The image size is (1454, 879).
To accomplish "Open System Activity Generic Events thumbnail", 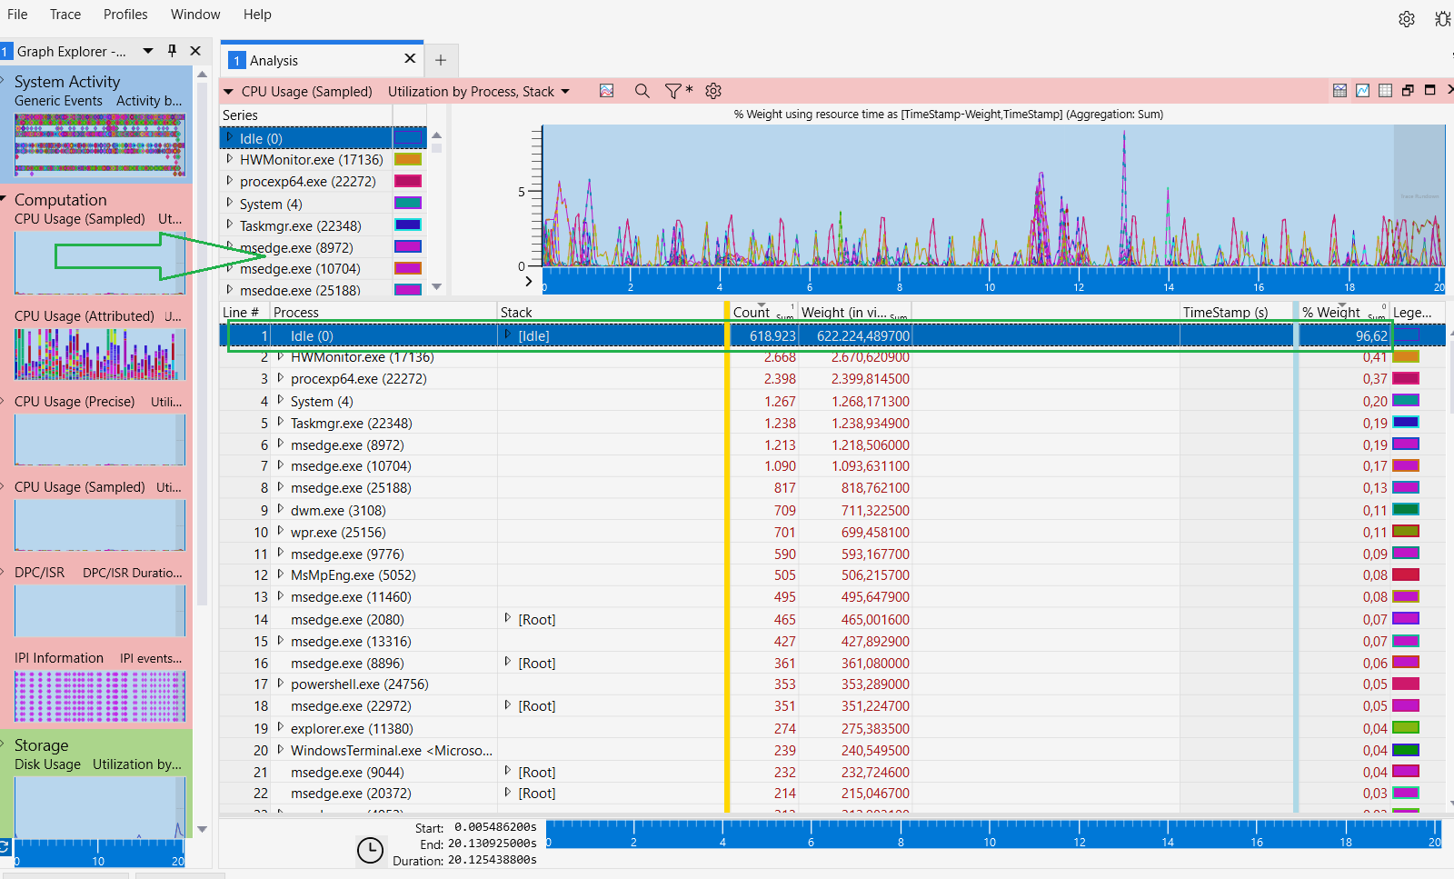I will click(x=100, y=145).
